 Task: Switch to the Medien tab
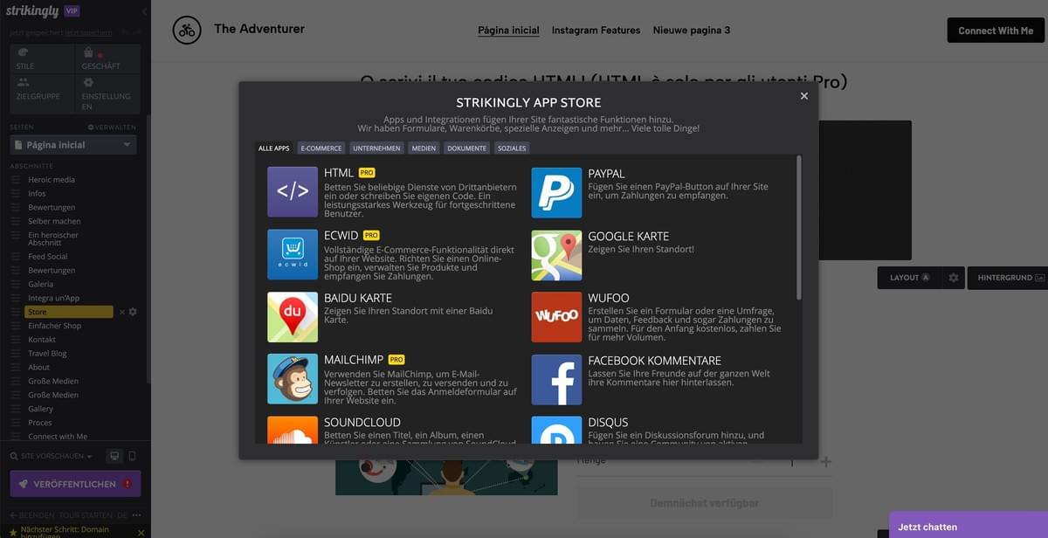[x=424, y=148]
